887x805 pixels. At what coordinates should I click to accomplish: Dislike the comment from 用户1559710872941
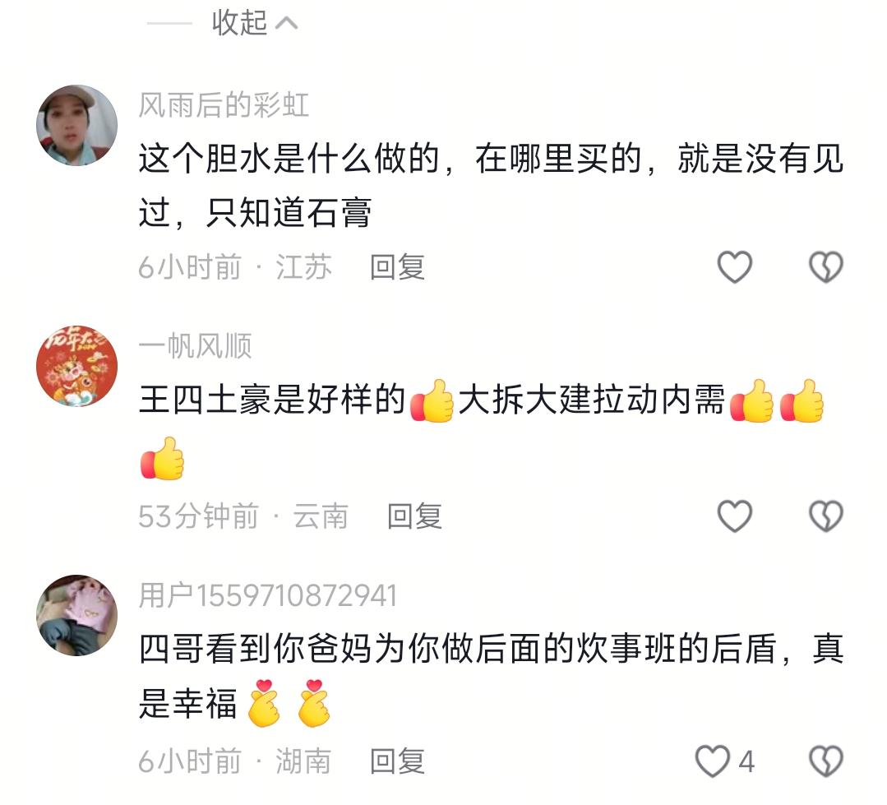pos(826,761)
